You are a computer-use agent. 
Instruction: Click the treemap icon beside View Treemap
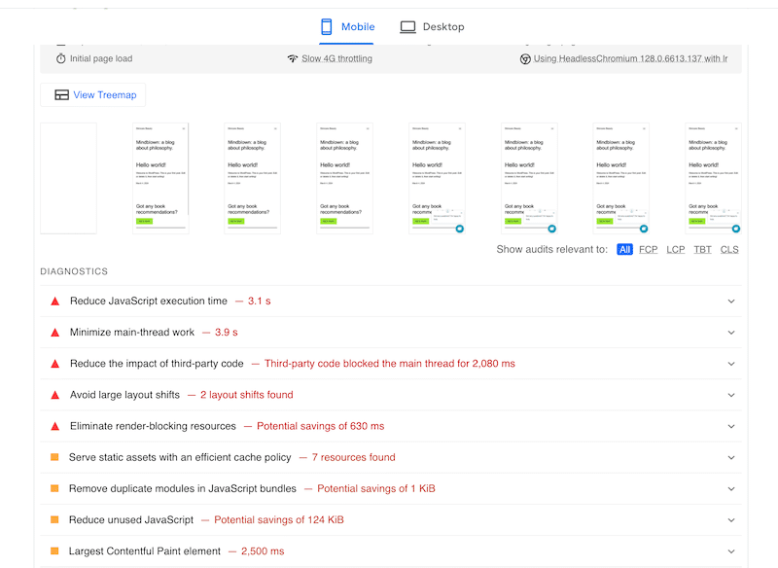tap(61, 94)
